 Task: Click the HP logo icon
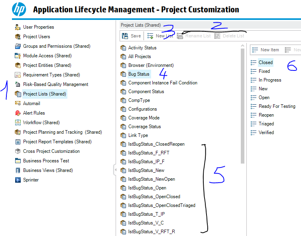(x=18, y=9)
